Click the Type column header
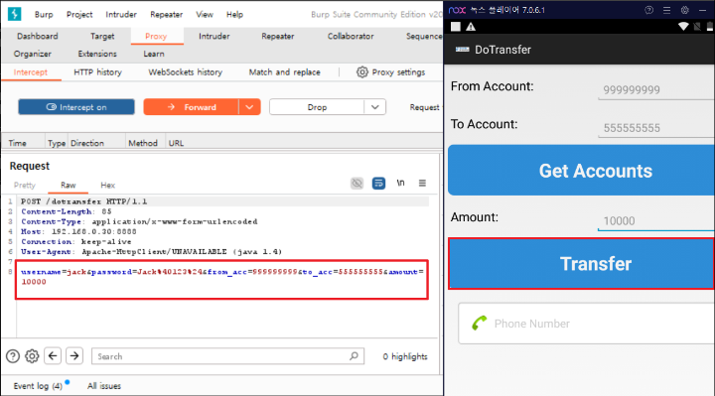The height and width of the screenshot is (396, 715). pyautogui.click(x=57, y=143)
